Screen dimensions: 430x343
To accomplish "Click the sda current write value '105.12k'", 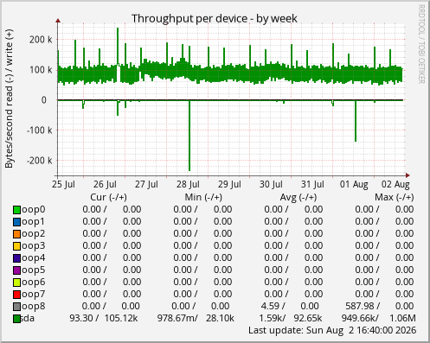I will tap(121, 318).
